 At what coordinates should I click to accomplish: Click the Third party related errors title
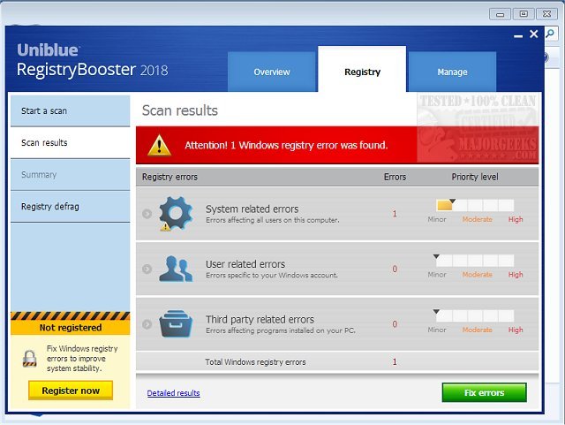260,319
